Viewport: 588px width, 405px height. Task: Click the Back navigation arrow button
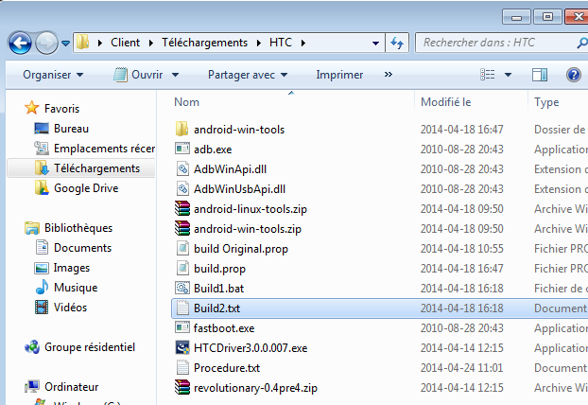(20, 43)
